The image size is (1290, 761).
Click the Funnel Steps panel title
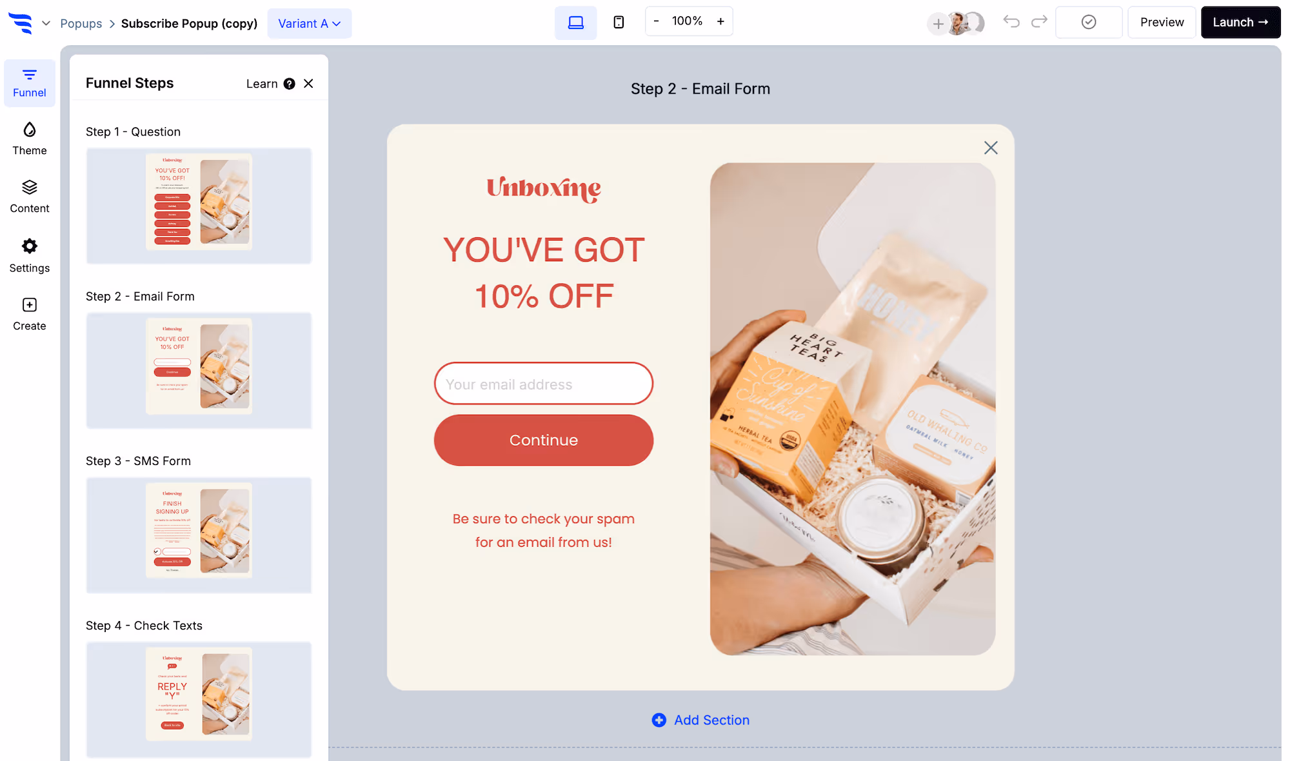(130, 83)
